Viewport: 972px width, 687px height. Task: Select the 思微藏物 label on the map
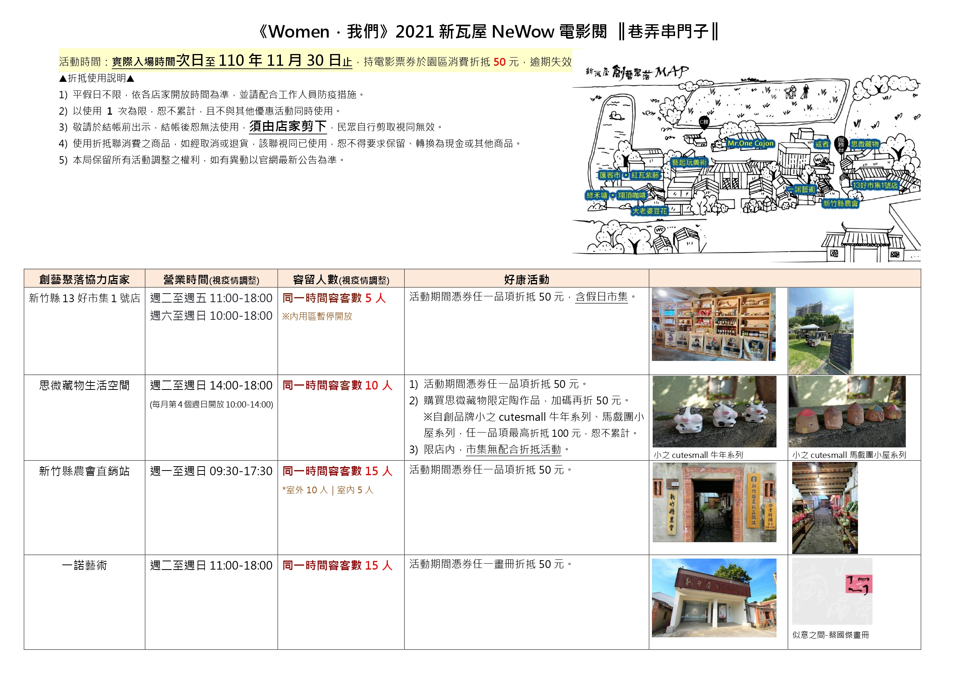pyautogui.click(x=865, y=144)
